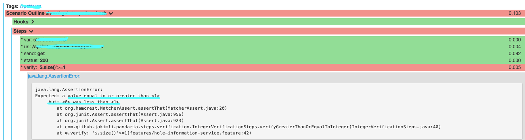Click the Scenario Outline duration 0.103

tap(515, 13)
